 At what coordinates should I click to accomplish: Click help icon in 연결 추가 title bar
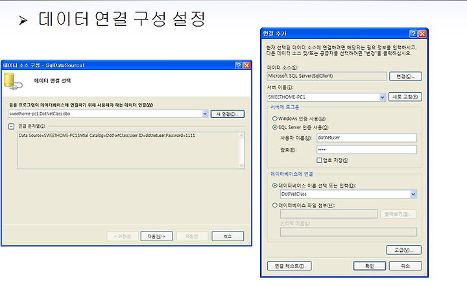[413, 34]
